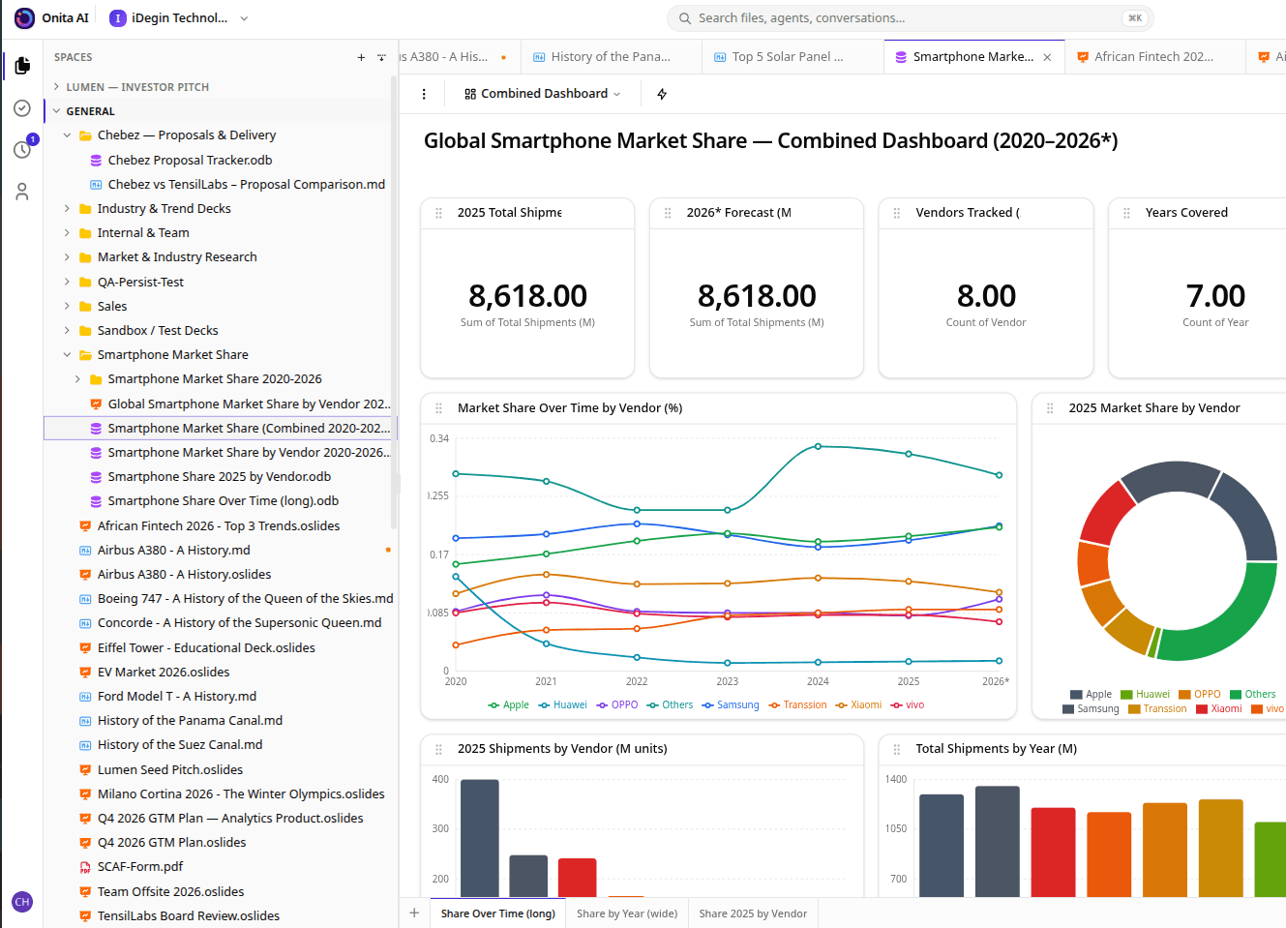This screenshot has height=928, width=1286.
Task: Expand the Industry & Trend Decks folder
Action: pos(164,208)
